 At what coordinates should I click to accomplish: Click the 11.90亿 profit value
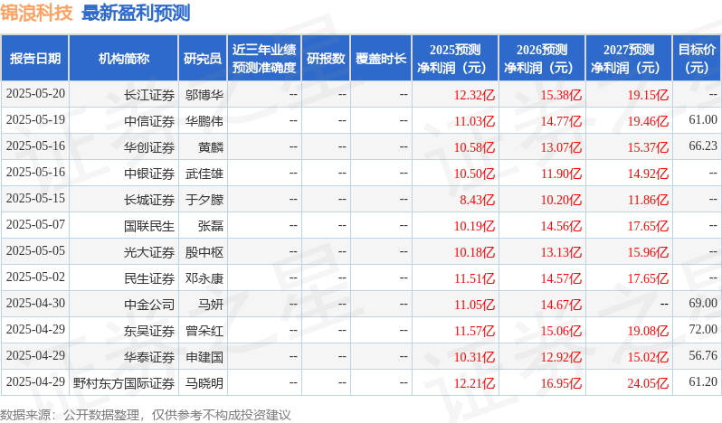pyautogui.click(x=561, y=174)
